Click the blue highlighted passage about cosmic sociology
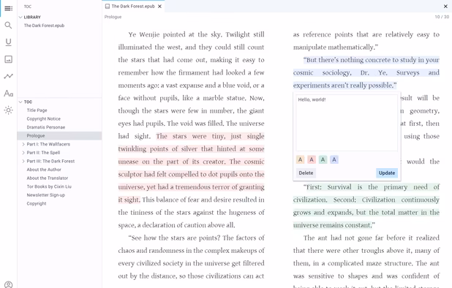This screenshot has height=288, width=452. [366, 72]
